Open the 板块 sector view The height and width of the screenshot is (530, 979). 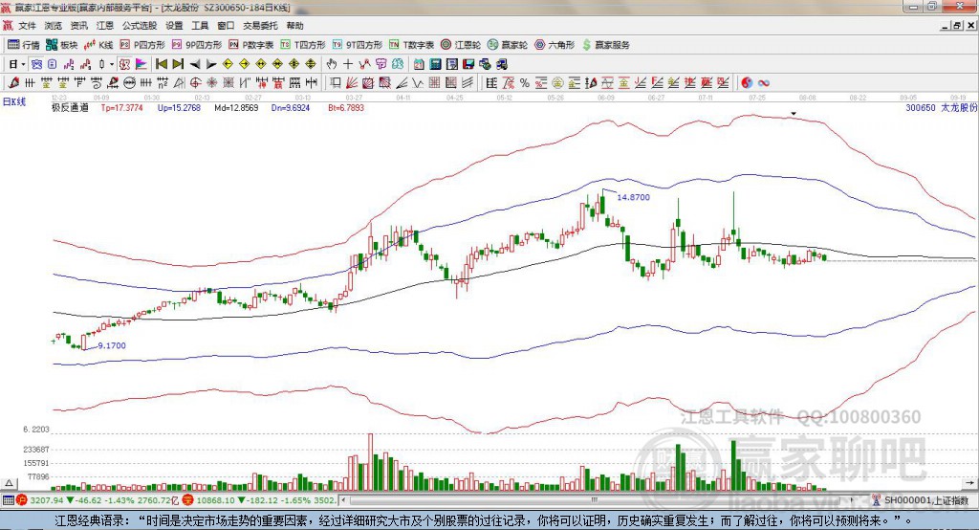click(x=61, y=45)
